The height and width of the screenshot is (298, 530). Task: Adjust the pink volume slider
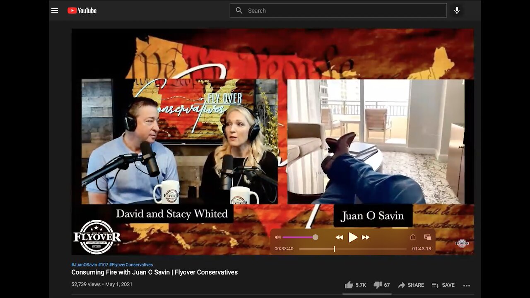point(300,237)
